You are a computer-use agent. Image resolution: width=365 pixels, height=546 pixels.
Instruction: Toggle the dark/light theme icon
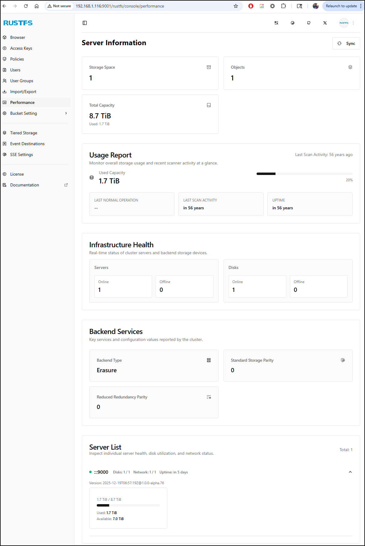(x=293, y=23)
